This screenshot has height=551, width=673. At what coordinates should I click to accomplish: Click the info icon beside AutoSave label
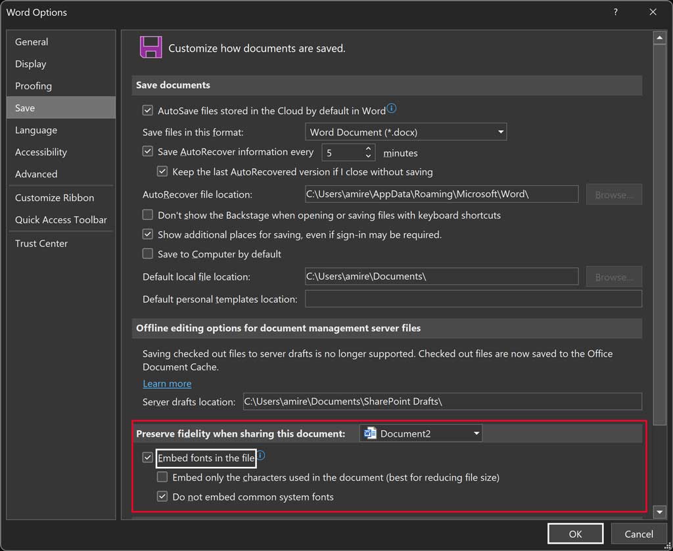391,108
